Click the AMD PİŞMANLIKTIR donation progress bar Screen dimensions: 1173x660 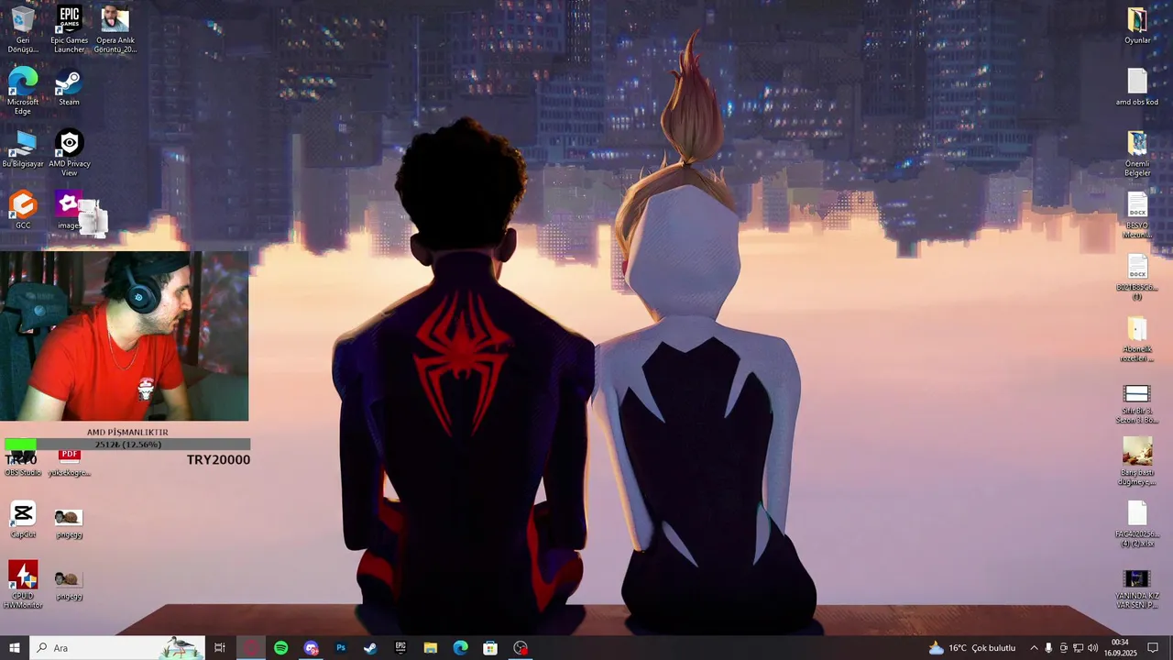click(127, 445)
